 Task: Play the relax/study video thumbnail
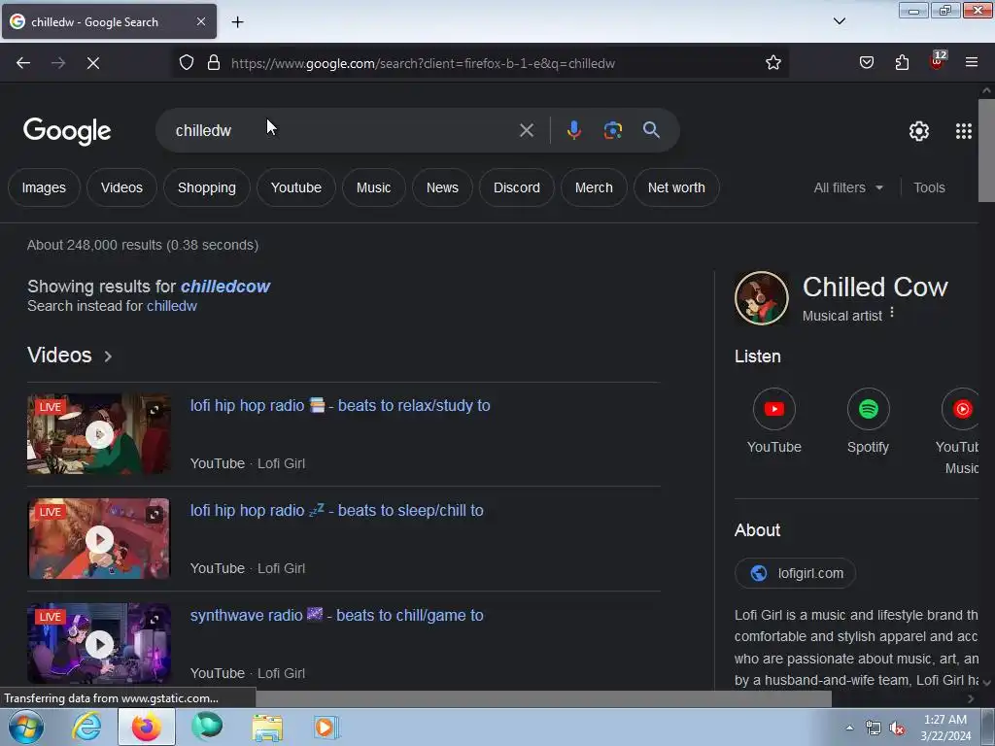(x=99, y=434)
